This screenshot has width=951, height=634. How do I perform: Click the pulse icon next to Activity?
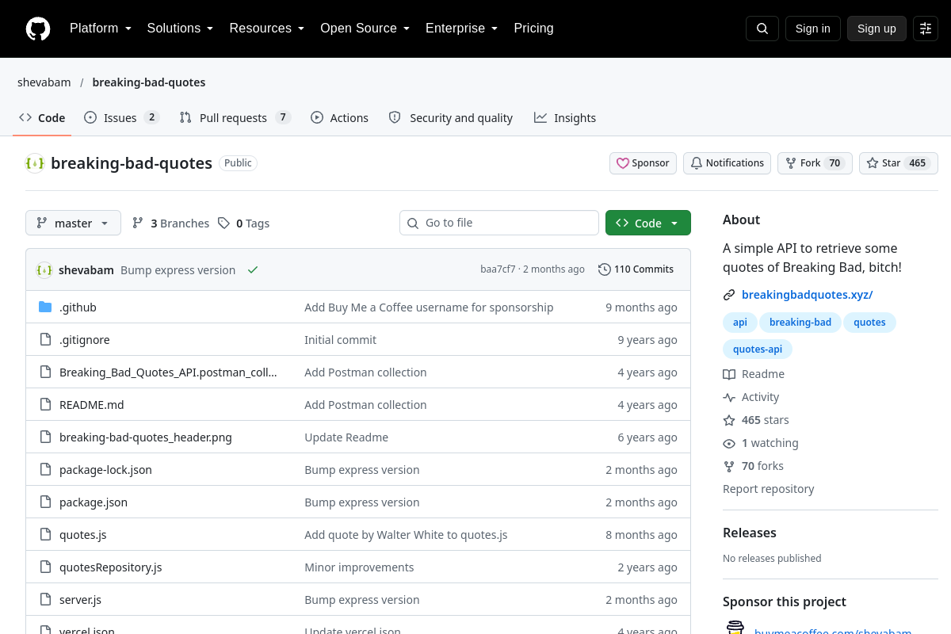pyautogui.click(x=729, y=397)
